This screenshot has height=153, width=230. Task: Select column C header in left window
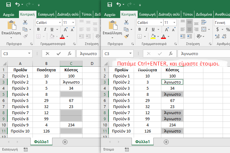click(71, 64)
